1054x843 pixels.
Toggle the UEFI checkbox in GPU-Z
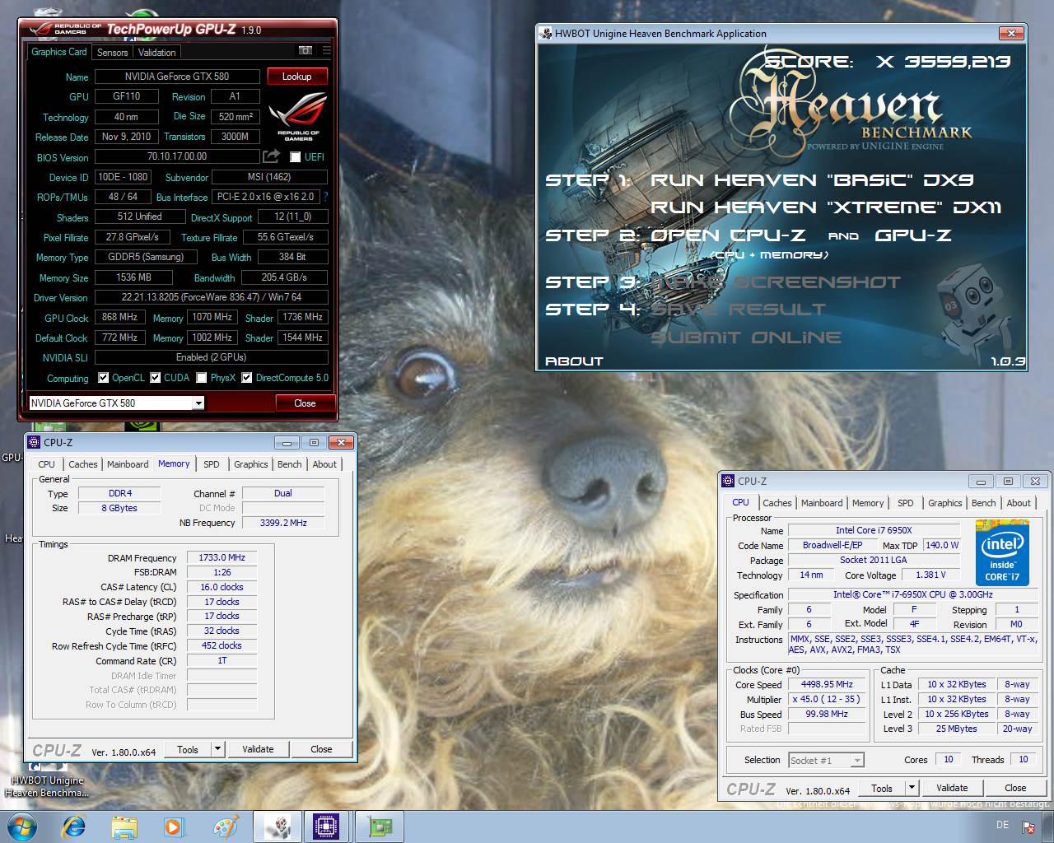click(x=295, y=157)
